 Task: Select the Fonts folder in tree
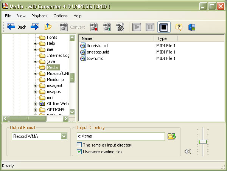[52, 37]
